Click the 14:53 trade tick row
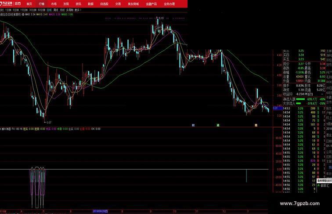 (304, 109)
